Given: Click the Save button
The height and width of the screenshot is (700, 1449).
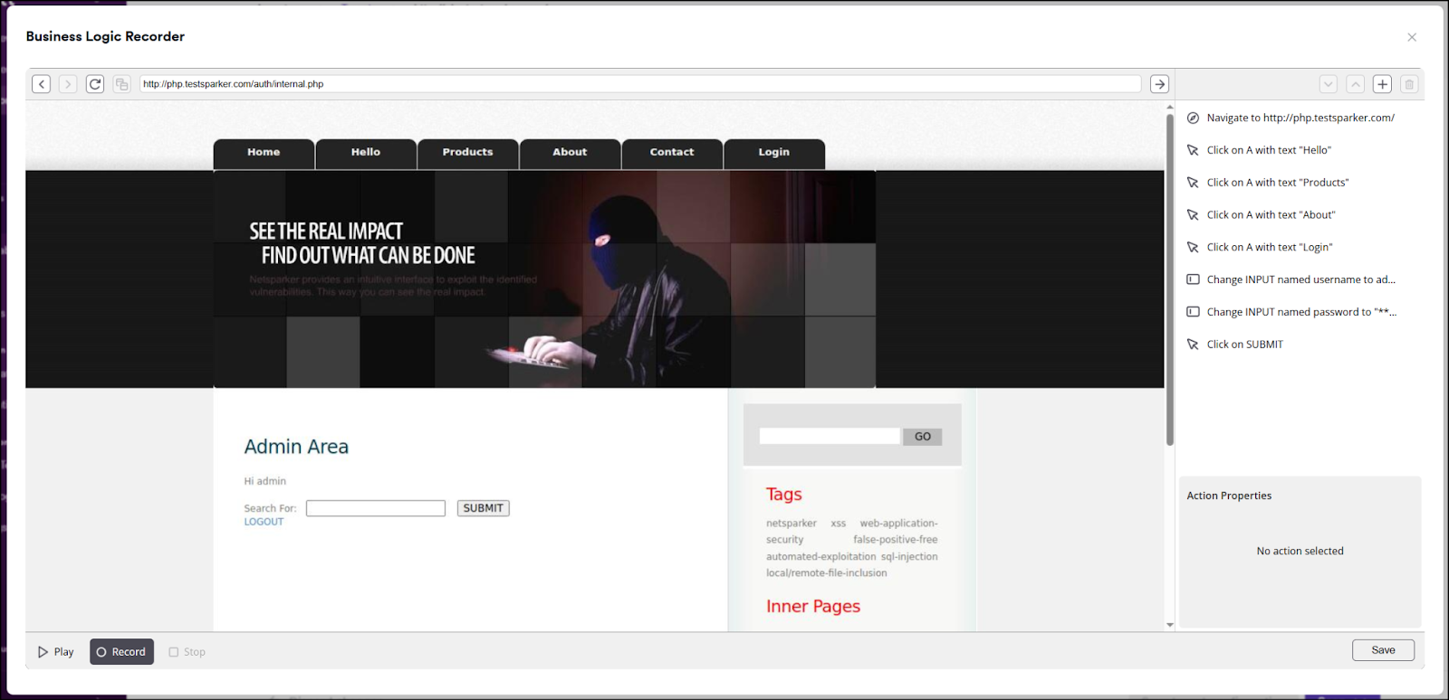Looking at the screenshot, I should (x=1383, y=650).
